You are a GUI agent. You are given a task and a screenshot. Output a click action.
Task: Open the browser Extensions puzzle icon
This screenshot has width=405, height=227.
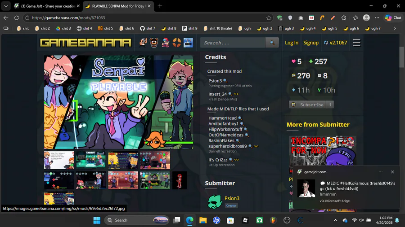tap(343, 18)
